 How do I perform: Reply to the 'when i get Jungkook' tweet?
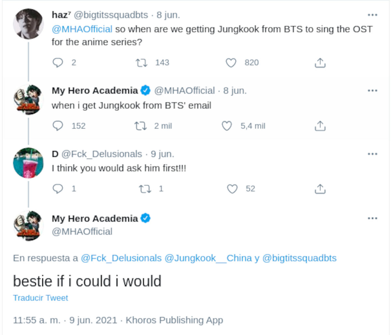(x=58, y=126)
